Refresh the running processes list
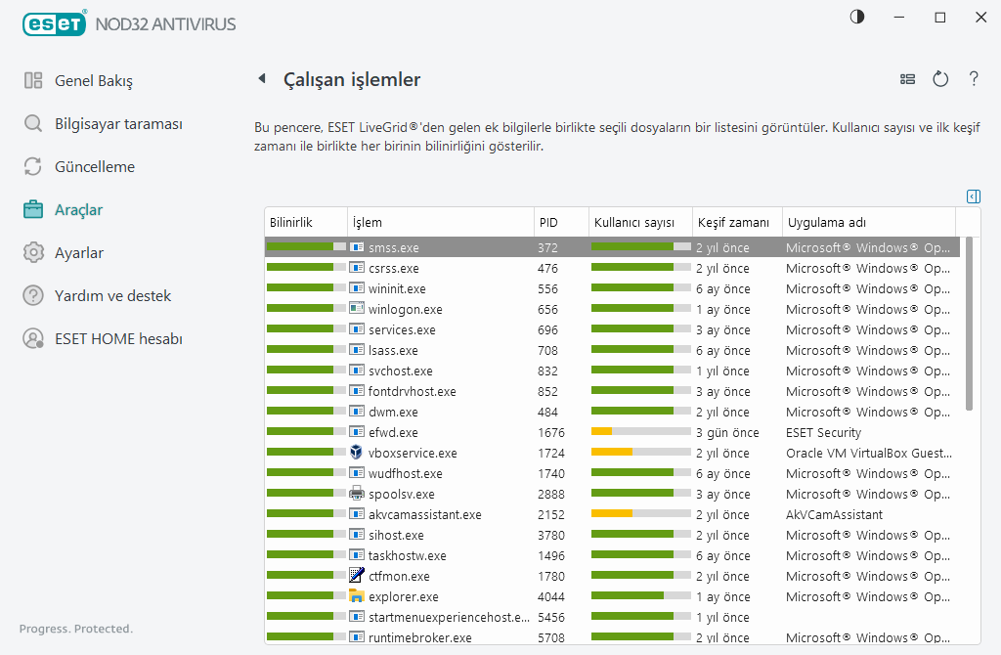Image resolution: width=1001 pixels, height=655 pixels. [940, 79]
